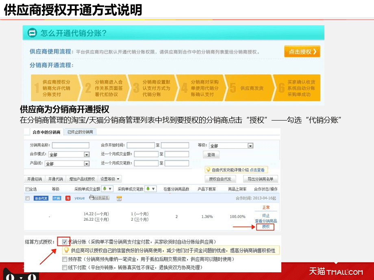Click the red 淘 Taobao icon beside yexue
The image size is (374, 280).
[x=68, y=198]
